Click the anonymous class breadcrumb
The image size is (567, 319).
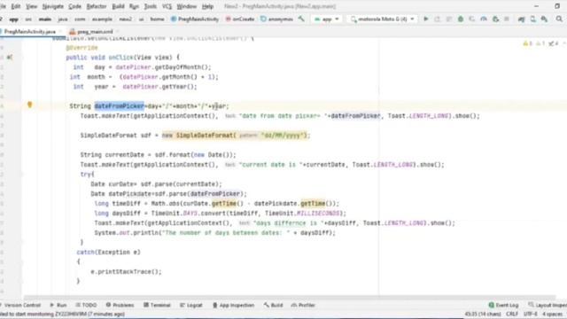coord(277,19)
